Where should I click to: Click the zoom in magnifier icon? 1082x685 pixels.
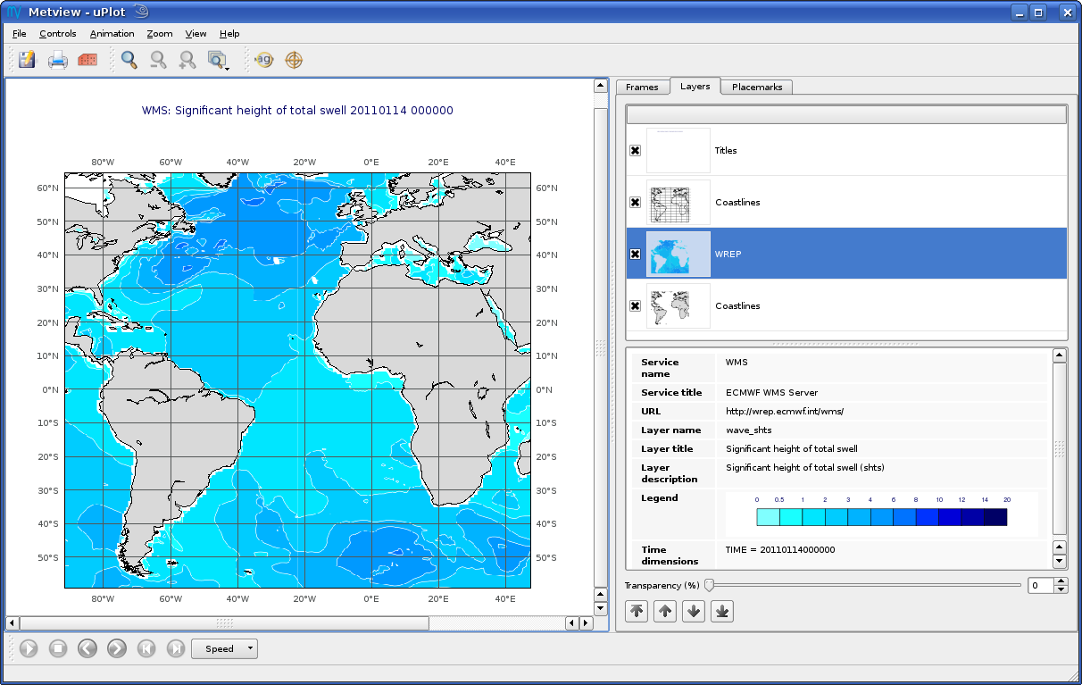(x=187, y=60)
